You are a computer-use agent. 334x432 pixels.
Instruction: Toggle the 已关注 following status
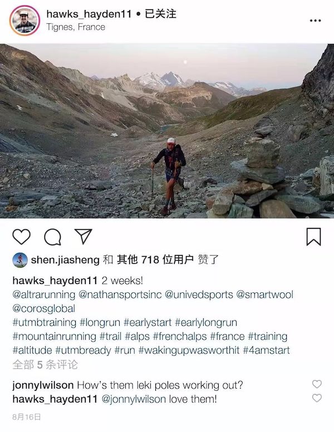coord(160,14)
